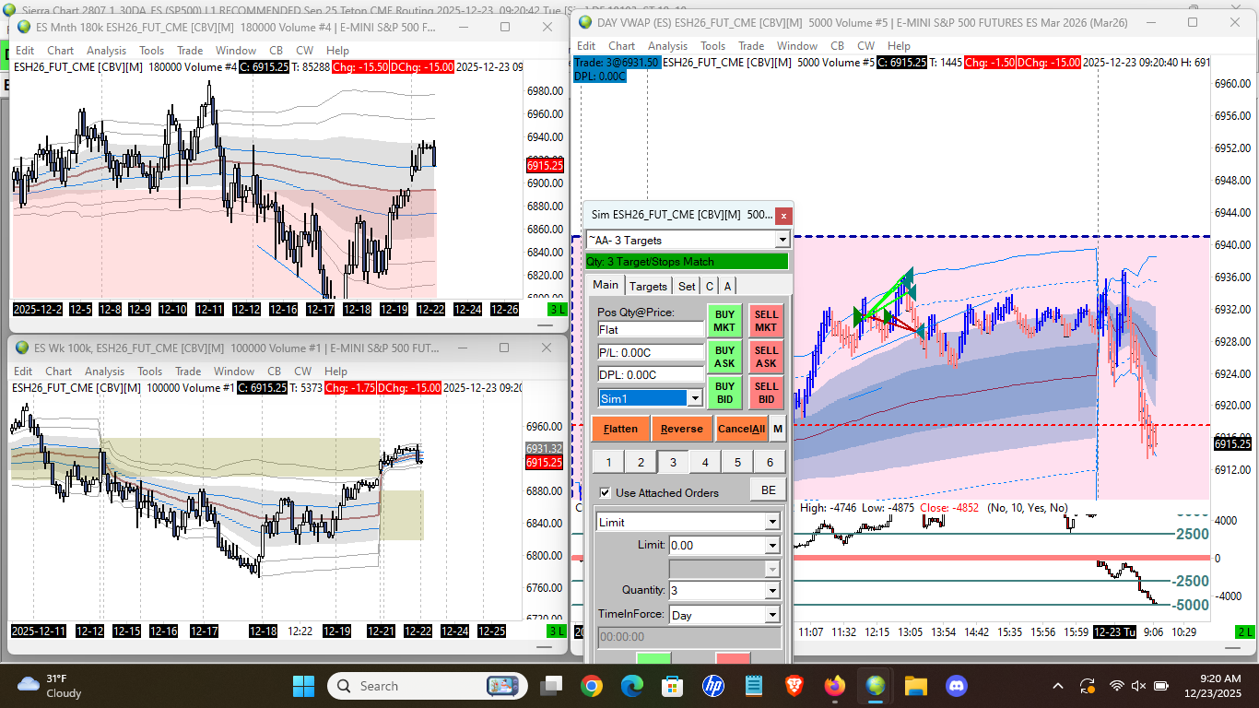Click the Reverse button
Image resolution: width=1259 pixels, height=708 pixels.
pos(682,429)
